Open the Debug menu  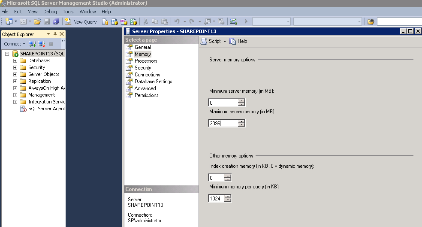click(50, 12)
